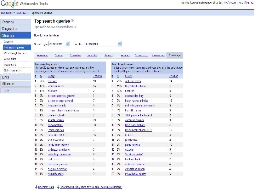
Task: Open vanderbilt tv news query link
Action: click(x=135, y=120)
